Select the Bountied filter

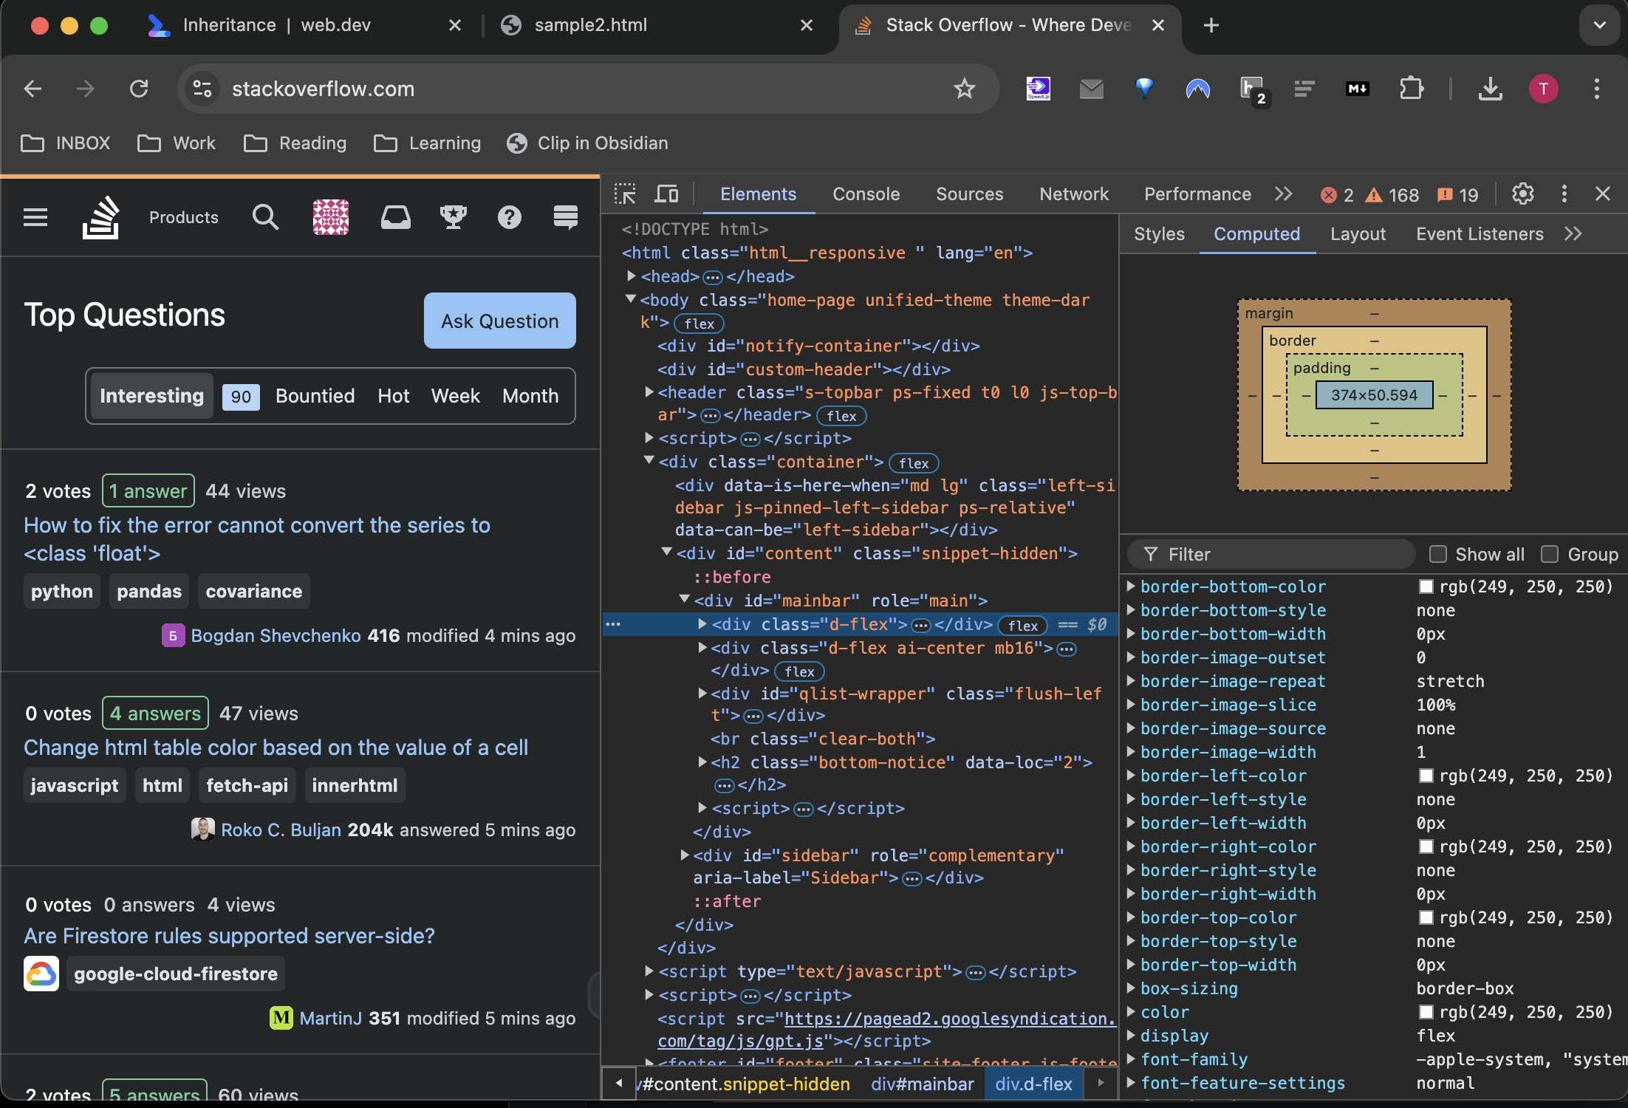[315, 396]
